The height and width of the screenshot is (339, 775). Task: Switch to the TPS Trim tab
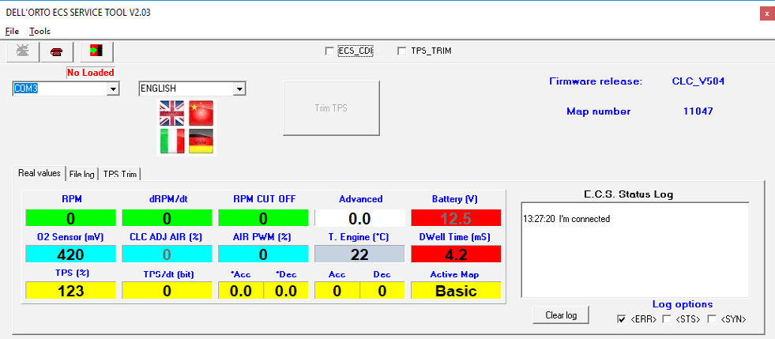click(121, 175)
